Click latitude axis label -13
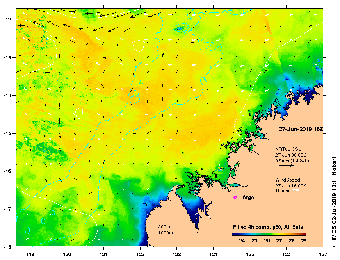340x260 pixels. click(x=7, y=58)
